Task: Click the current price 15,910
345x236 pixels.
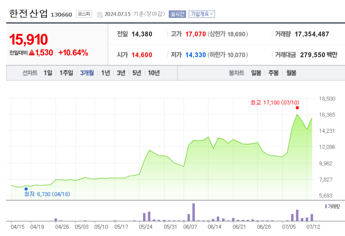Action: point(28,40)
